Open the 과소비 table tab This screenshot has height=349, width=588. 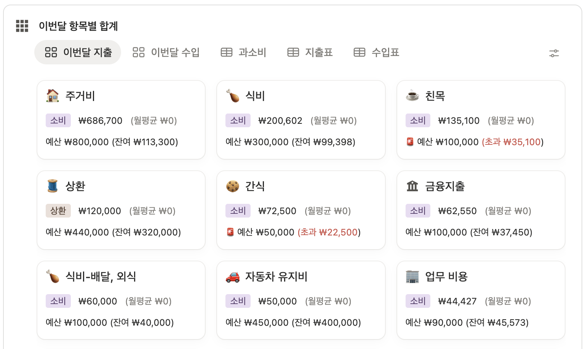tap(244, 52)
